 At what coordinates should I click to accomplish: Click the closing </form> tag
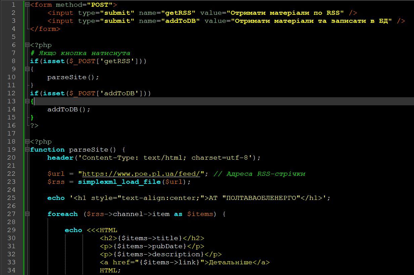point(45,29)
